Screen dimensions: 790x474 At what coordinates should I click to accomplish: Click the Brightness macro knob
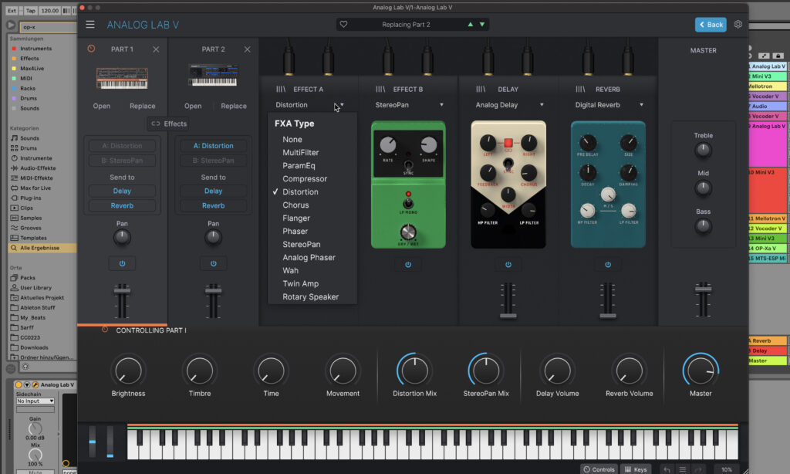pyautogui.click(x=129, y=371)
